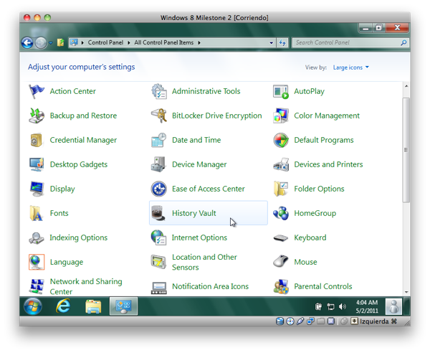Open Windows Explorer from the taskbar

[93, 306]
